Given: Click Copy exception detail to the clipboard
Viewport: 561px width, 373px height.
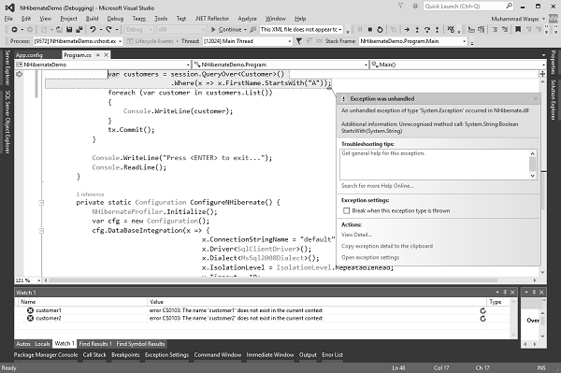Looking at the screenshot, I should [387, 246].
